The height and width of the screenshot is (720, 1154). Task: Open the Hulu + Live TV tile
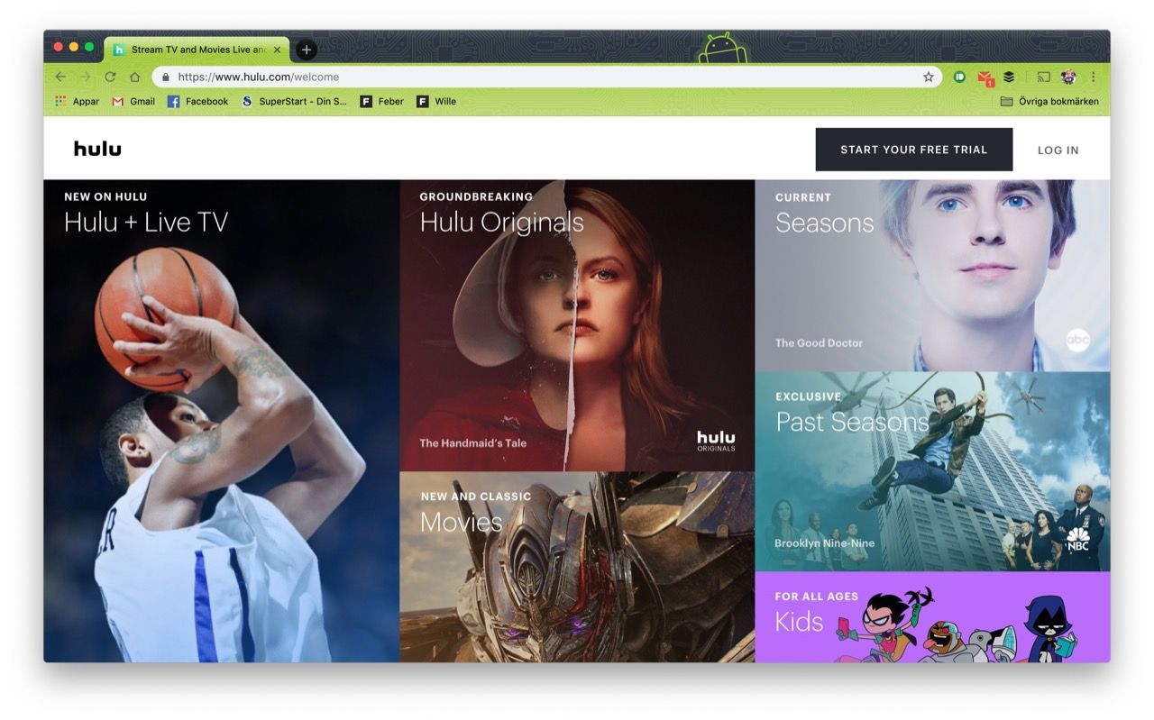222,421
